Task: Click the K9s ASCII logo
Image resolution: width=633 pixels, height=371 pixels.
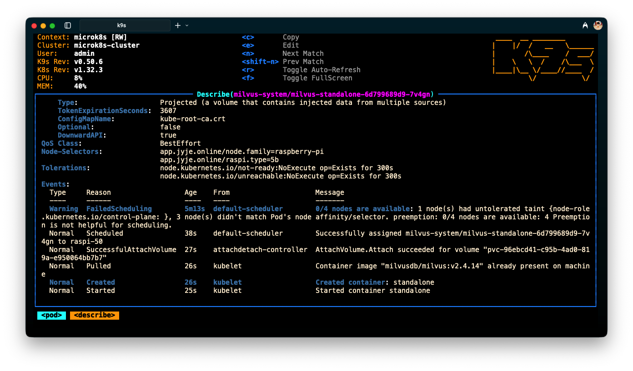Action: coord(543,59)
